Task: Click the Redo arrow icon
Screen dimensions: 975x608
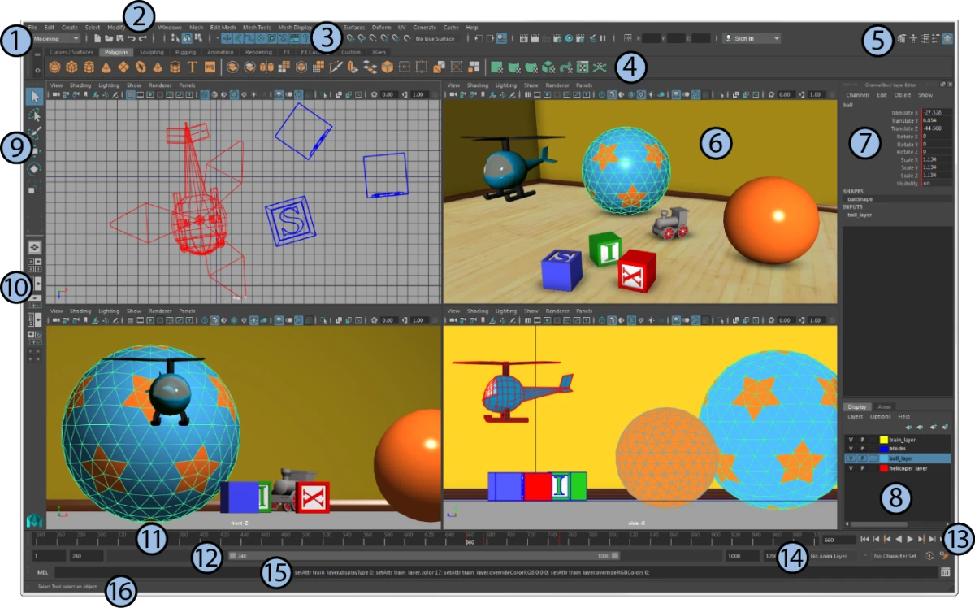Action: 142,38
